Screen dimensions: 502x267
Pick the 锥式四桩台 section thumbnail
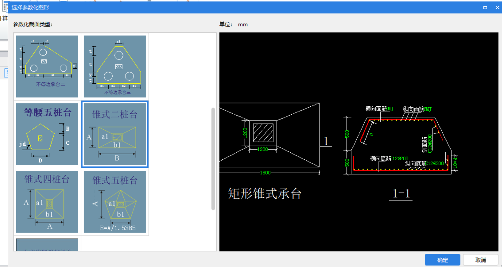[47, 202]
